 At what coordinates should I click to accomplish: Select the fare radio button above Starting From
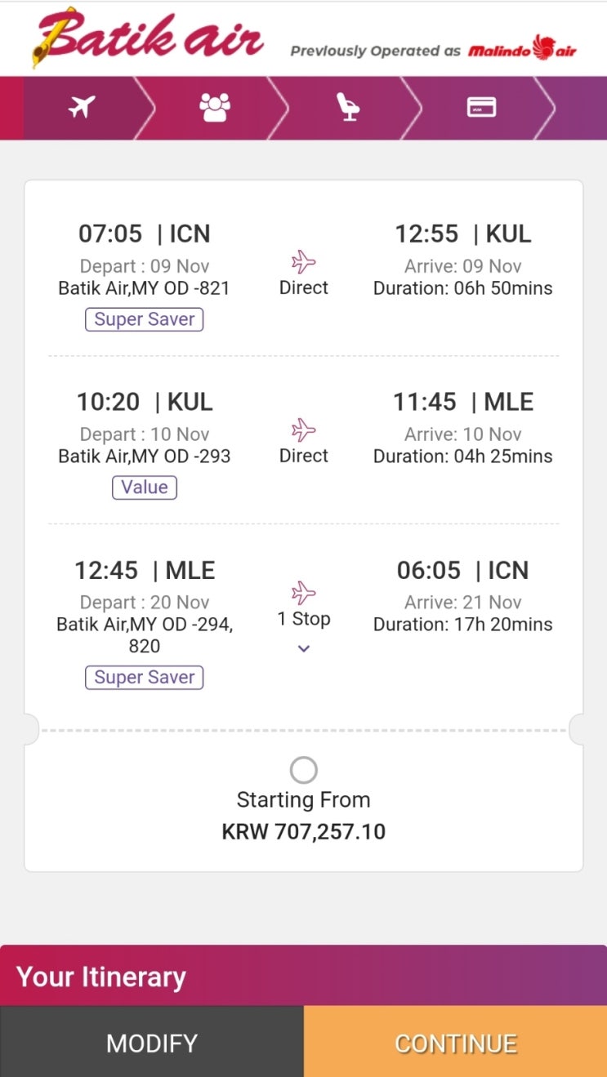(x=304, y=770)
